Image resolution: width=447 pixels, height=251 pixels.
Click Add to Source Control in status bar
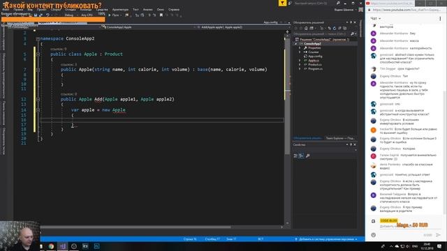[x=326, y=239]
